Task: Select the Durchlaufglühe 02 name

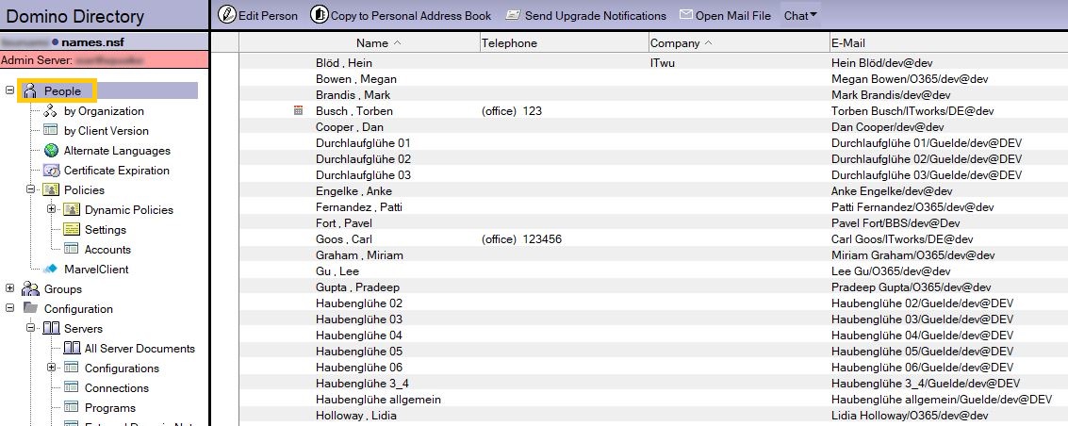Action: click(363, 158)
